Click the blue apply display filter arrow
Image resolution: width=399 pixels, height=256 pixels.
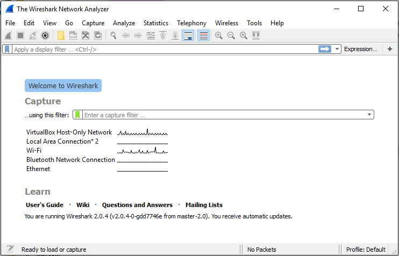pos(325,49)
